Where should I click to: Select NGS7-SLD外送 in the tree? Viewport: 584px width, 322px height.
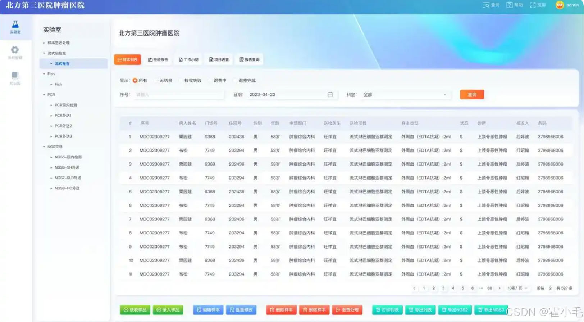click(x=68, y=178)
